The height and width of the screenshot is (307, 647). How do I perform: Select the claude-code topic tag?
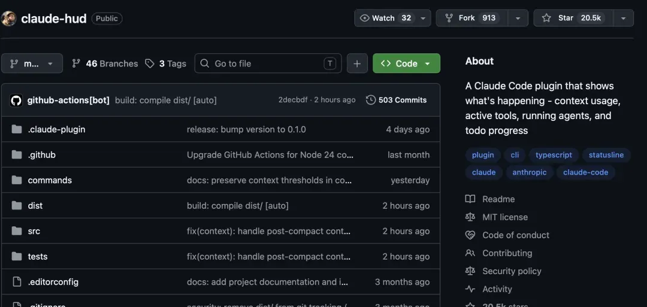pyautogui.click(x=585, y=172)
